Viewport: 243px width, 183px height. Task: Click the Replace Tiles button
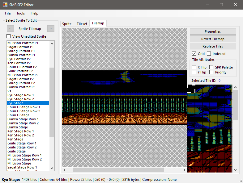click(x=213, y=46)
